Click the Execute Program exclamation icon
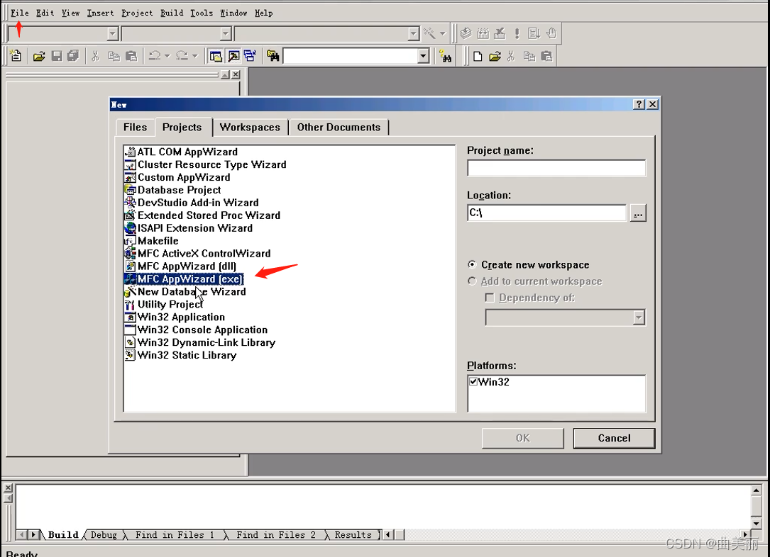Screen dimensions: 770x557 coord(517,33)
